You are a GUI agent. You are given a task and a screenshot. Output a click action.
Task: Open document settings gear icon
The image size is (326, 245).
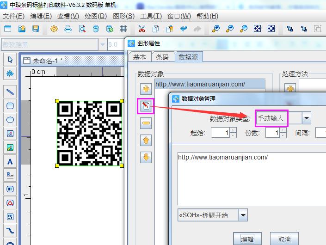[54, 29]
